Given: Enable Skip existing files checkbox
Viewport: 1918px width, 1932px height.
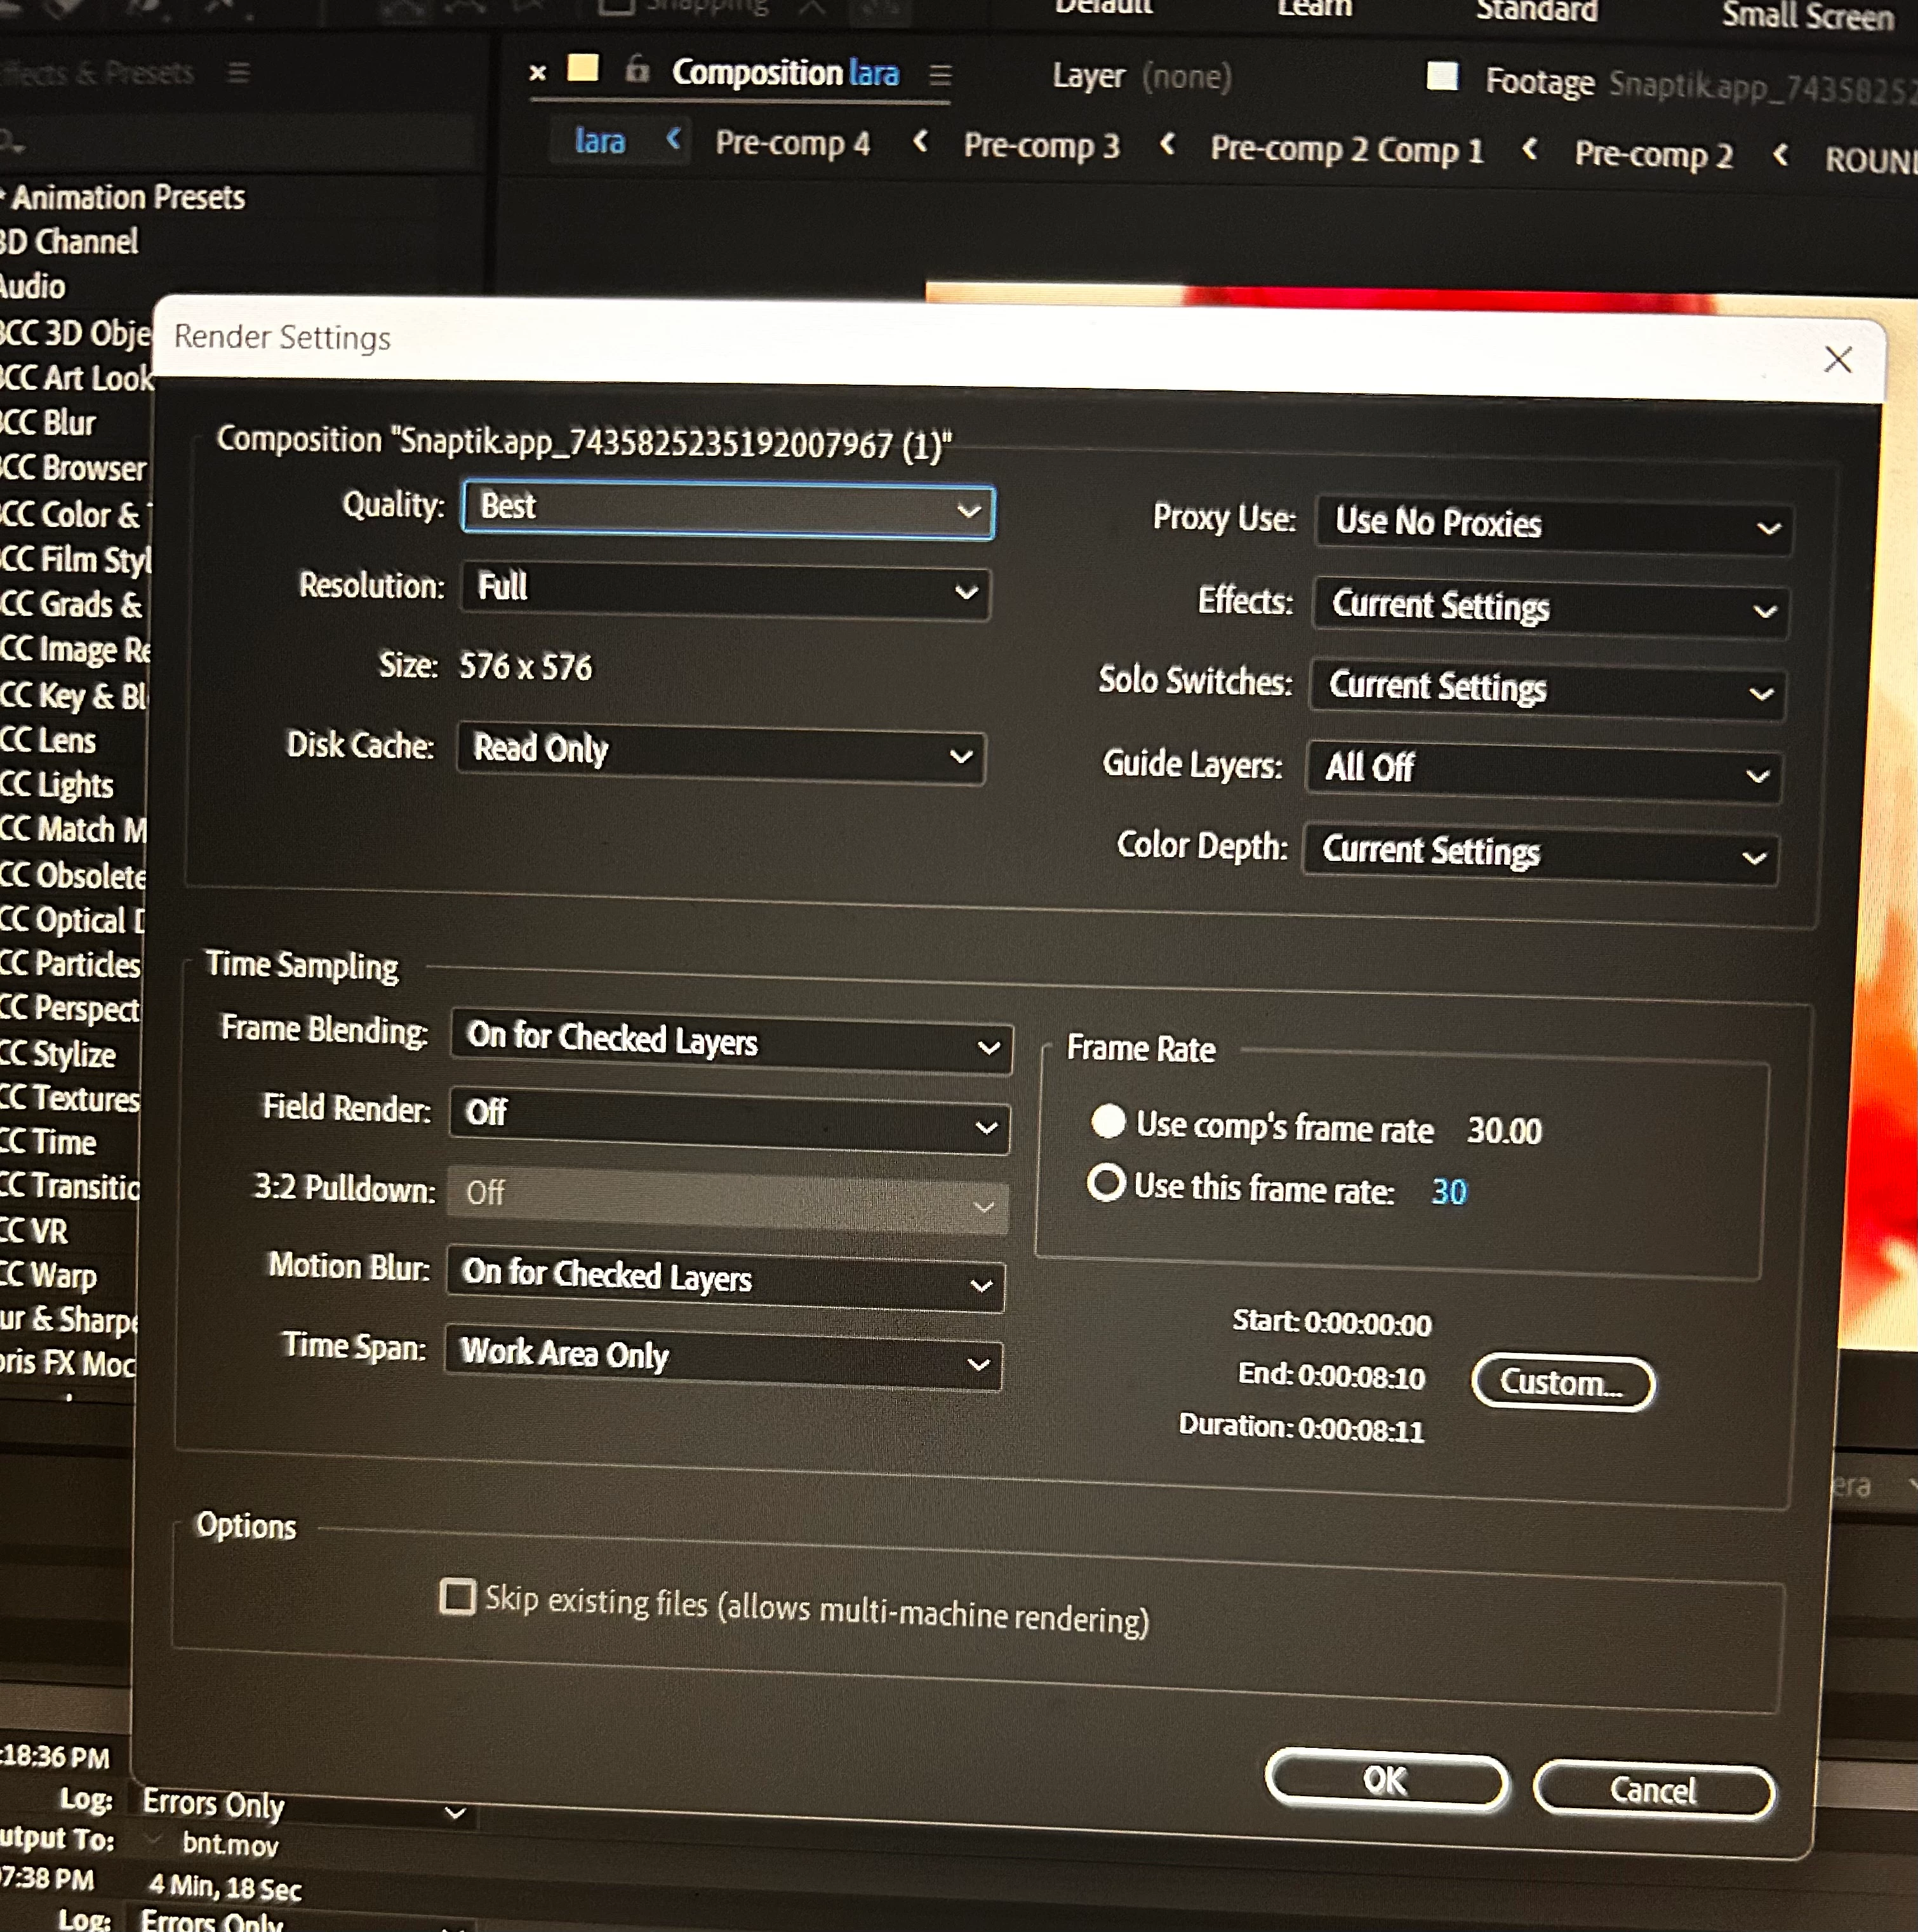Looking at the screenshot, I should [458, 1596].
